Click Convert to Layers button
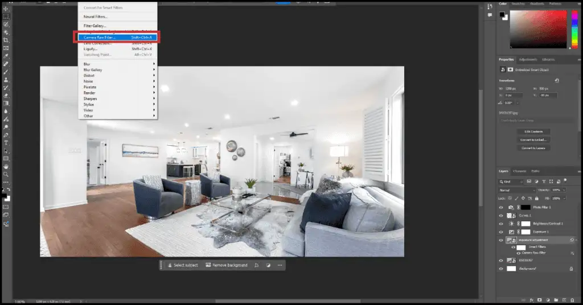Screen dimensions: 583x305 tap(533, 148)
